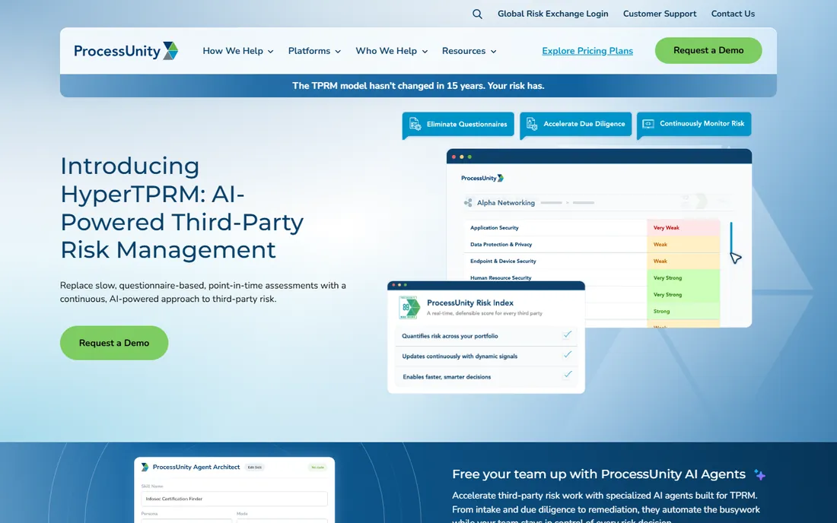Click the Very Weak rating cell

pyautogui.click(x=683, y=227)
